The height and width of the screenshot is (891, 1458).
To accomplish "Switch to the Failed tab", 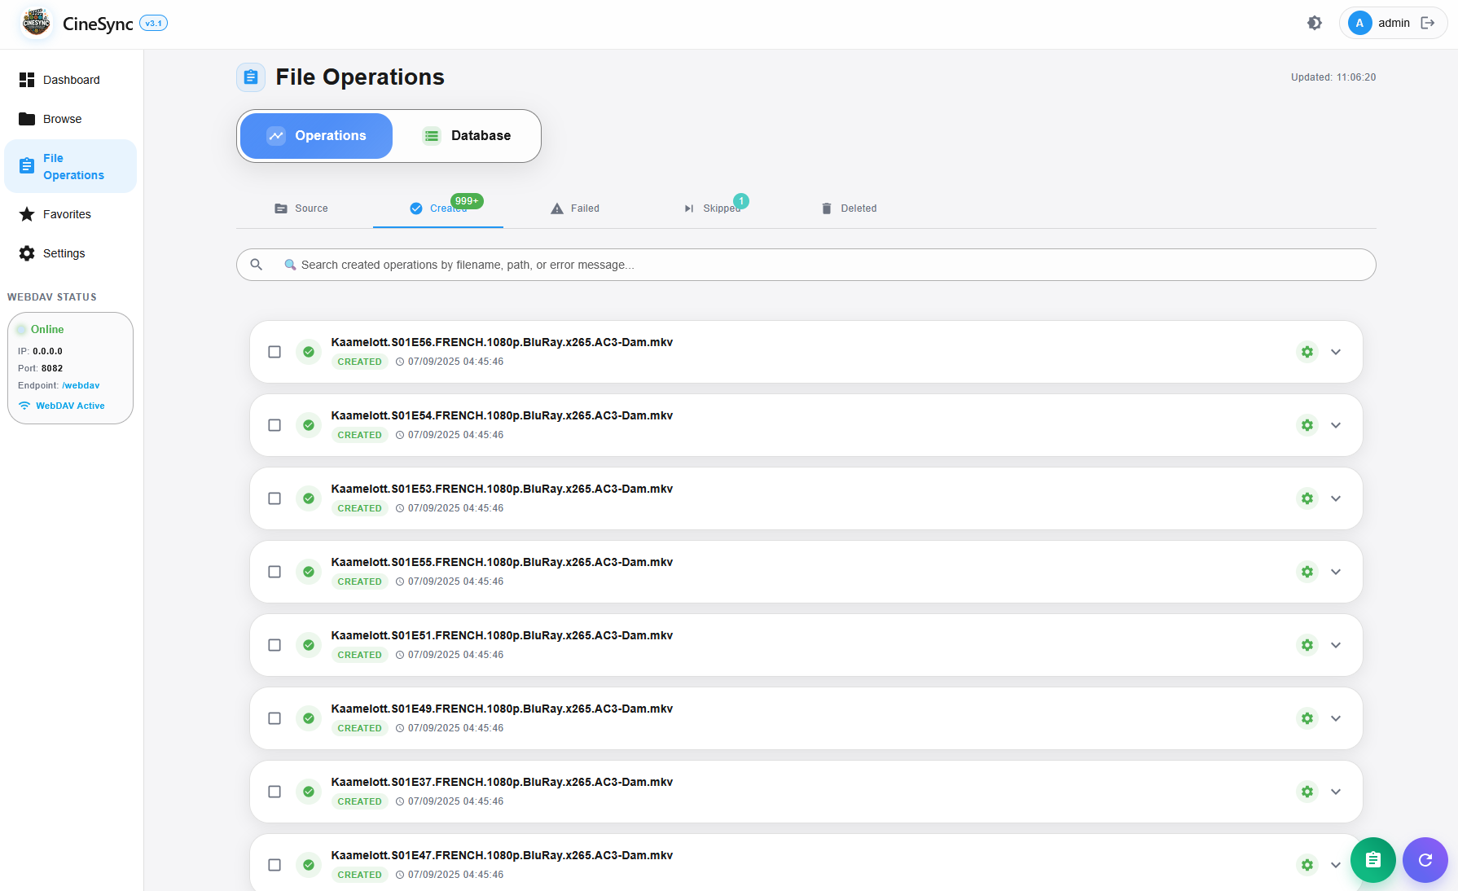I will pos(575,208).
